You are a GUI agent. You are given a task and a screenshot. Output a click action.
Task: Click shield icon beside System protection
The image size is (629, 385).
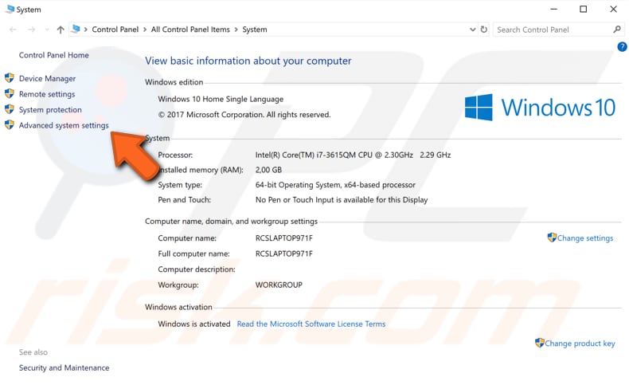tap(10, 109)
